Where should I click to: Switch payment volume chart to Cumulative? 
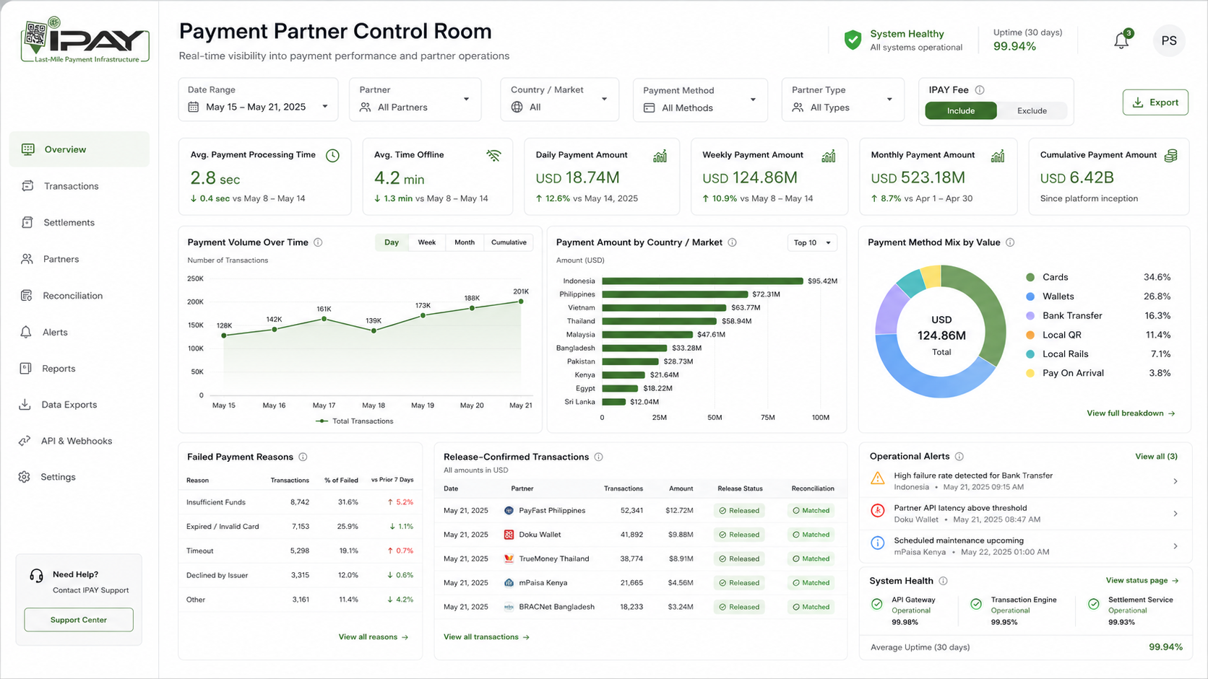point(509,242)
